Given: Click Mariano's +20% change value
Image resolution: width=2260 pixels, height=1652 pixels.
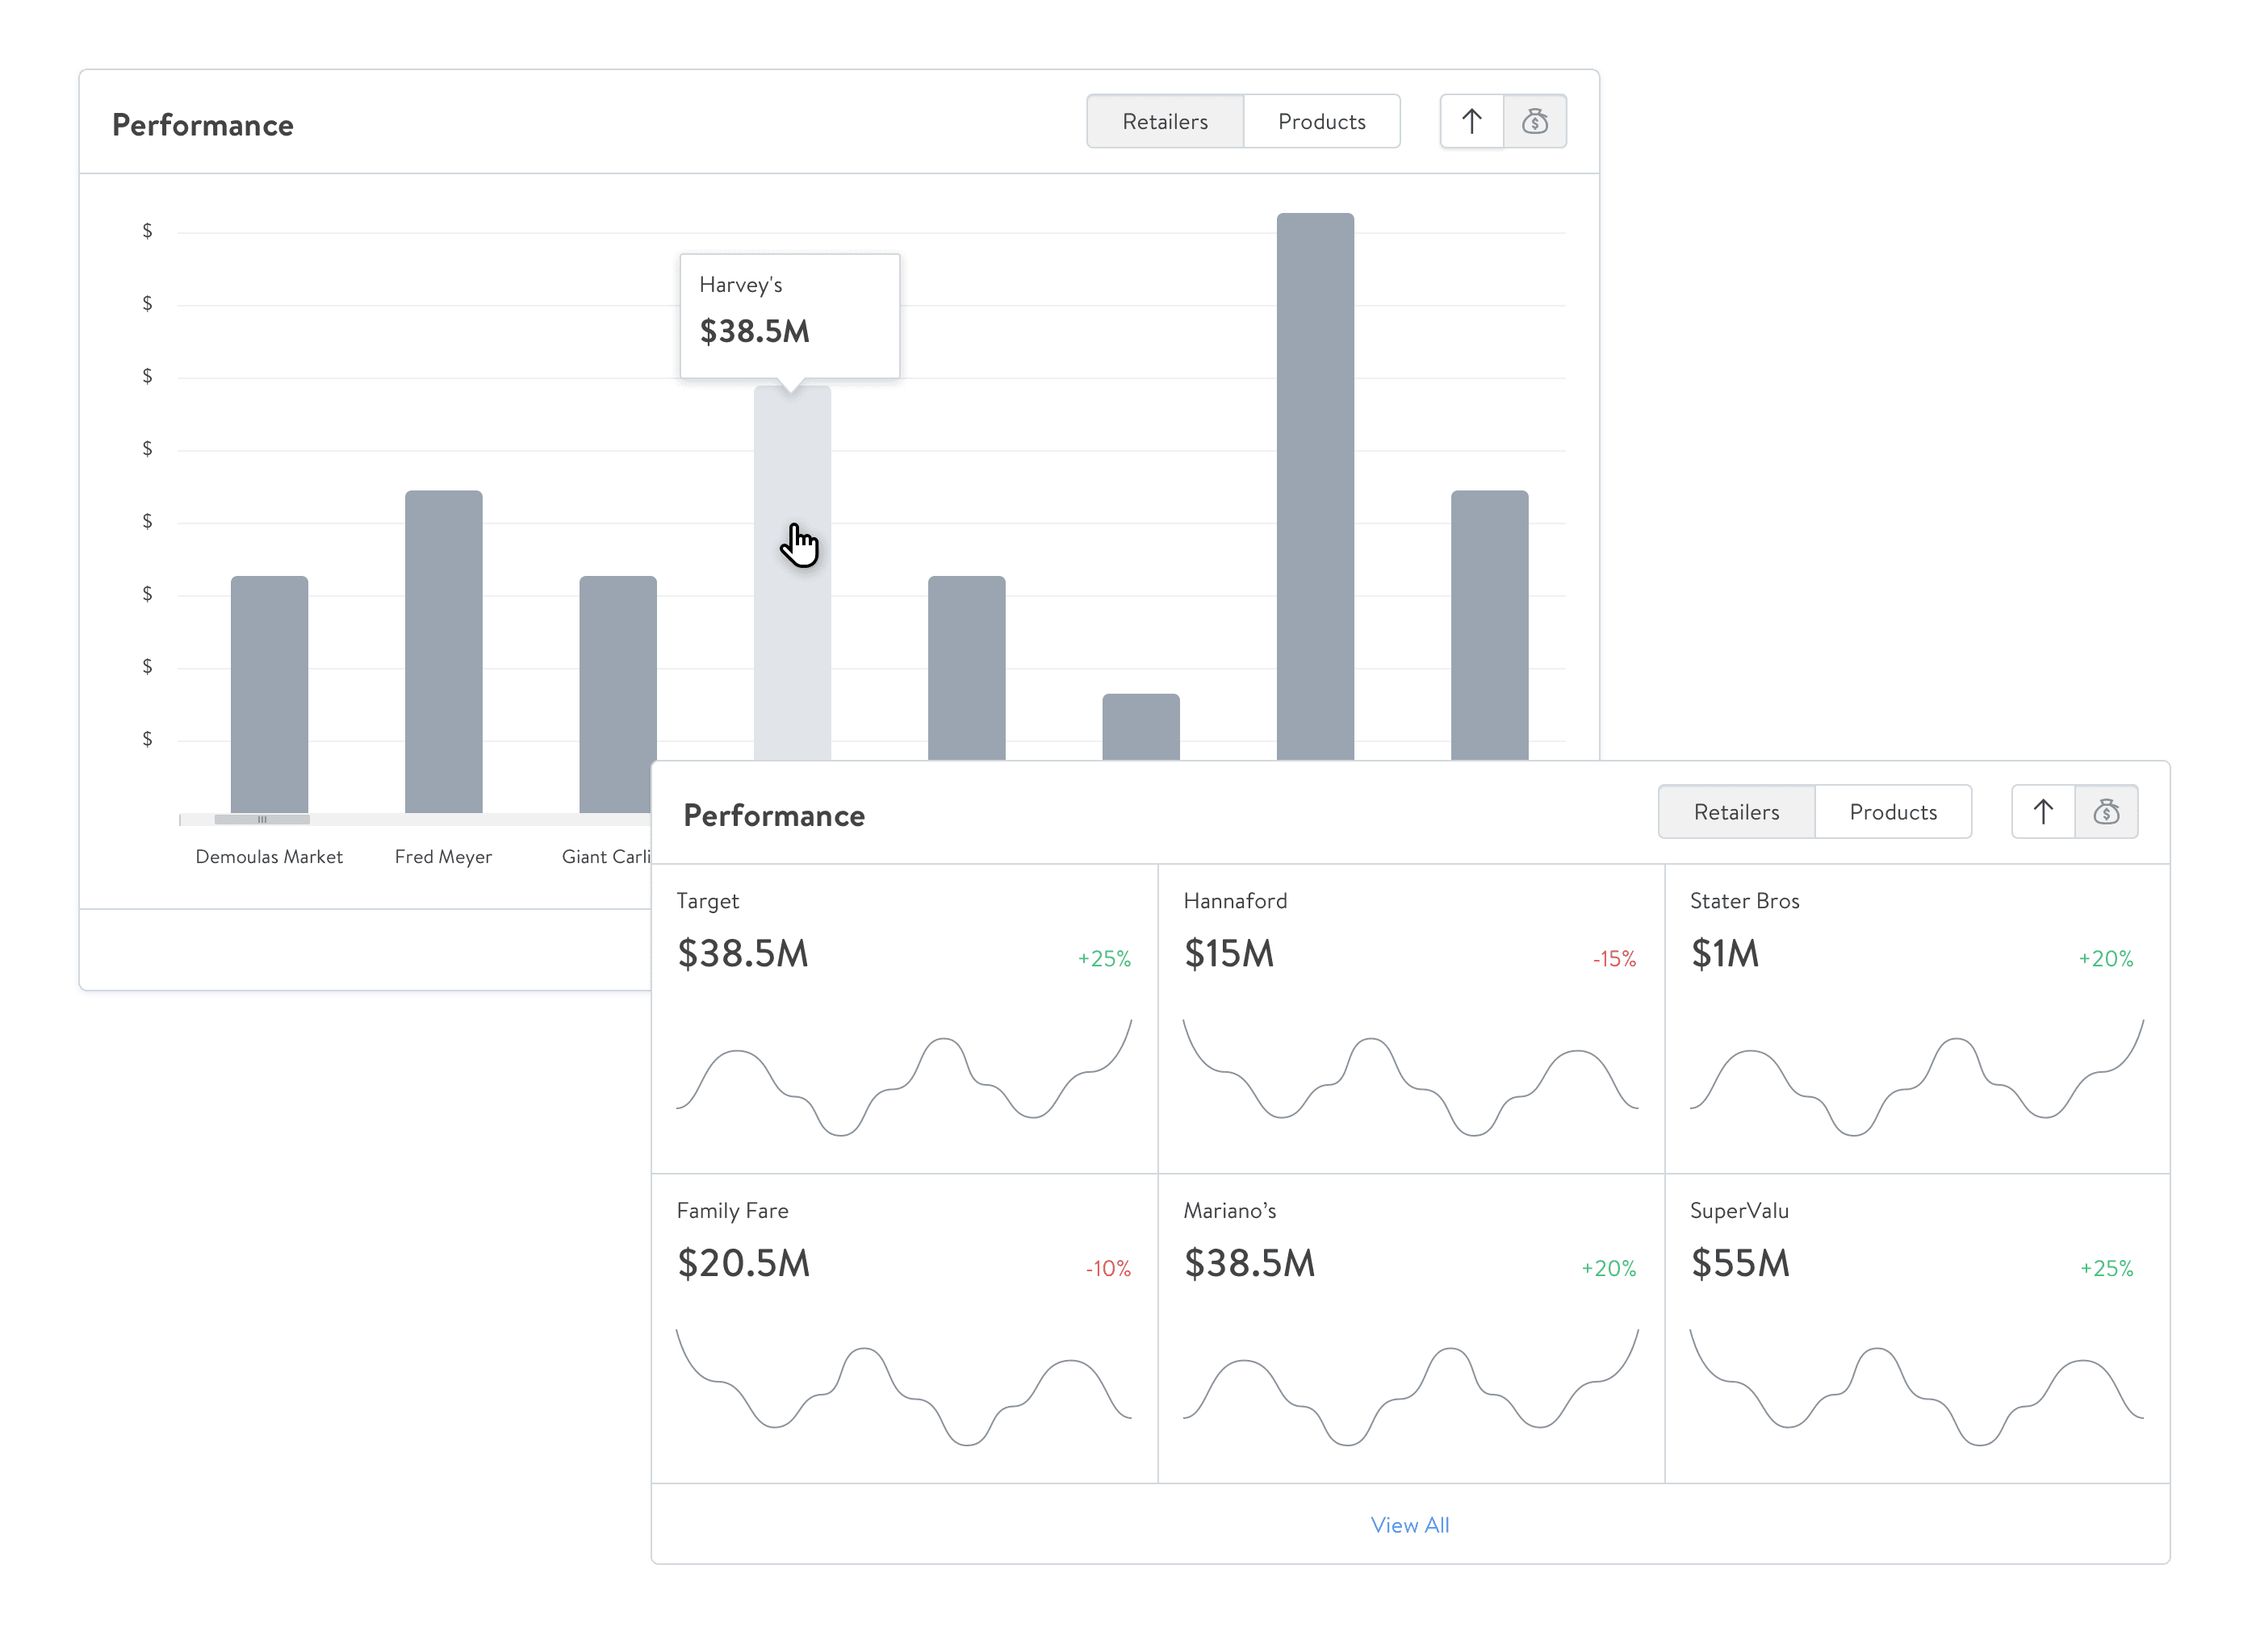Looking at the screenshot, I should click(1608, 1268).
